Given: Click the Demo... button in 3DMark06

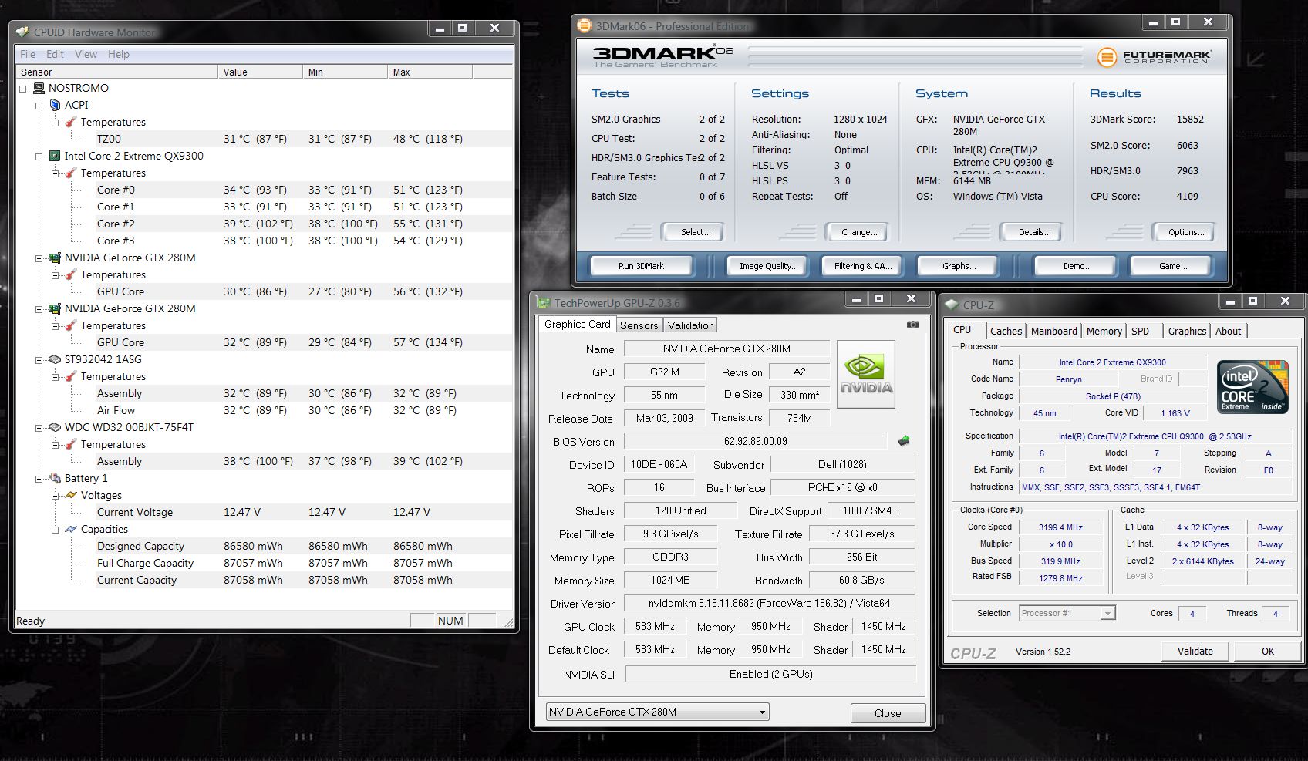Looking at the screenshot, I should pos(1077,266).
